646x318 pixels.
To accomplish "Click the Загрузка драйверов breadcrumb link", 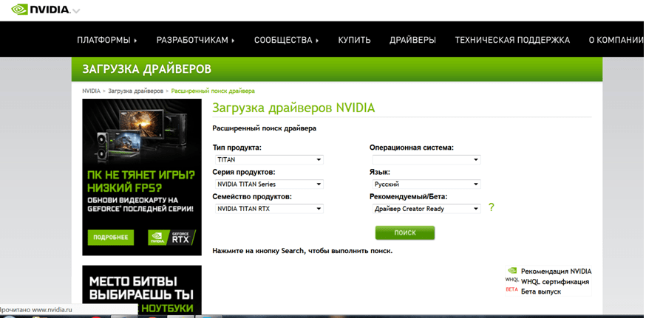I will [x=135, y=91].
